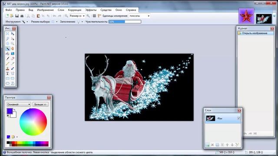Open the Эффекты menu
Image resolution: width=278 pixels, height=156 pixels.
click(x=91, y=10)
